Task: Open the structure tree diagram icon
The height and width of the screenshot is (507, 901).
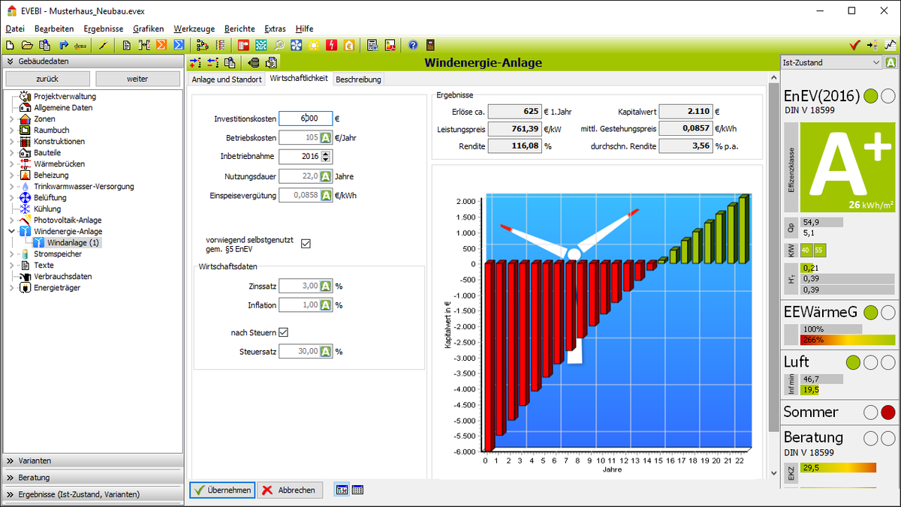Action: [x=203, y=45]
